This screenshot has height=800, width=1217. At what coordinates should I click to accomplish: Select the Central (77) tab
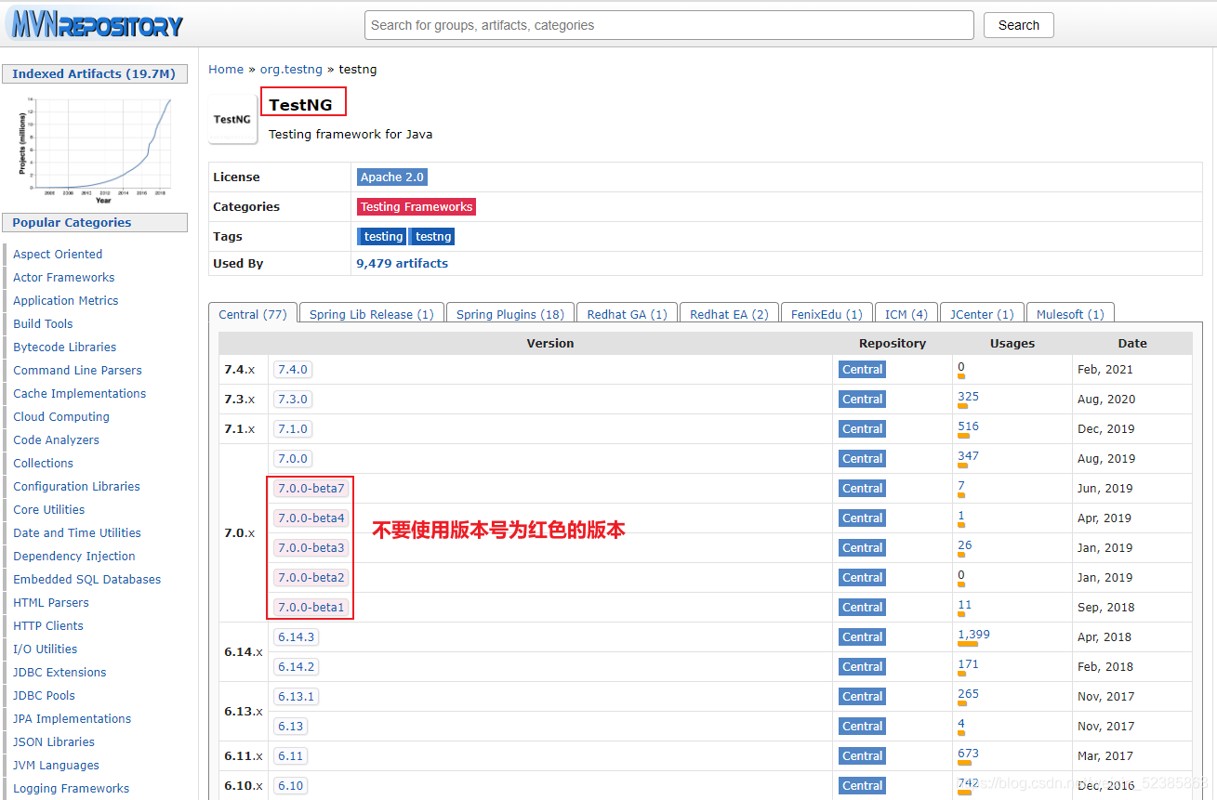pos(253,314)
